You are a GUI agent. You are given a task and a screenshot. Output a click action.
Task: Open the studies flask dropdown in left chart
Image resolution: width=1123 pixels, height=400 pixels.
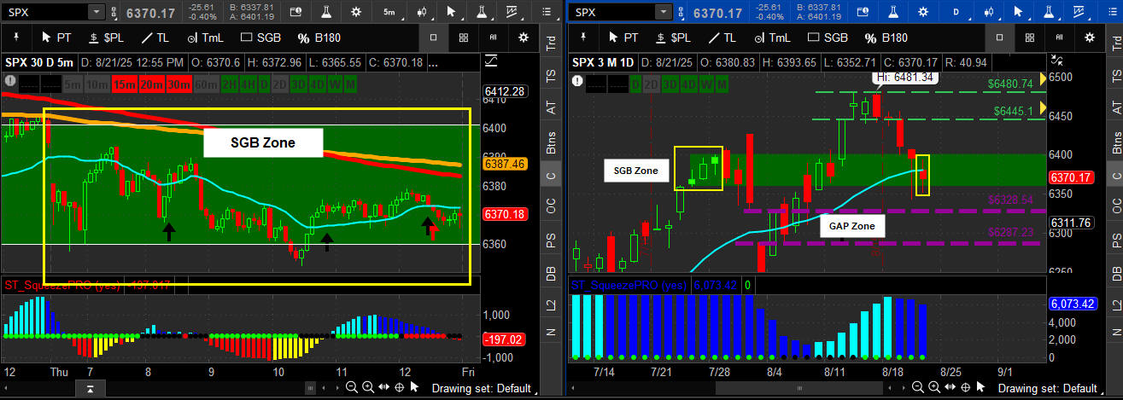[482, 12]
